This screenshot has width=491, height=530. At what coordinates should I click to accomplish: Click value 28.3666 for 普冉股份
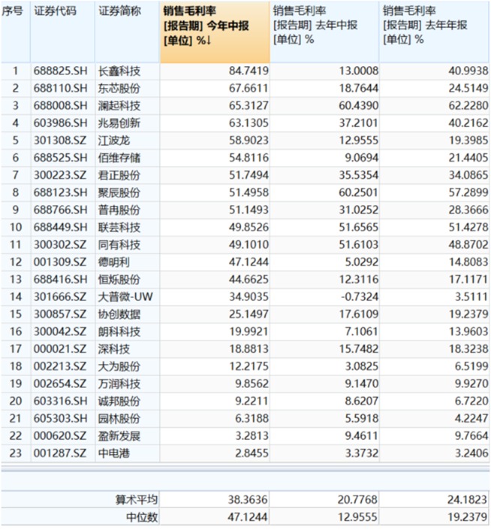pyautogui.click(x=468, y=210)
